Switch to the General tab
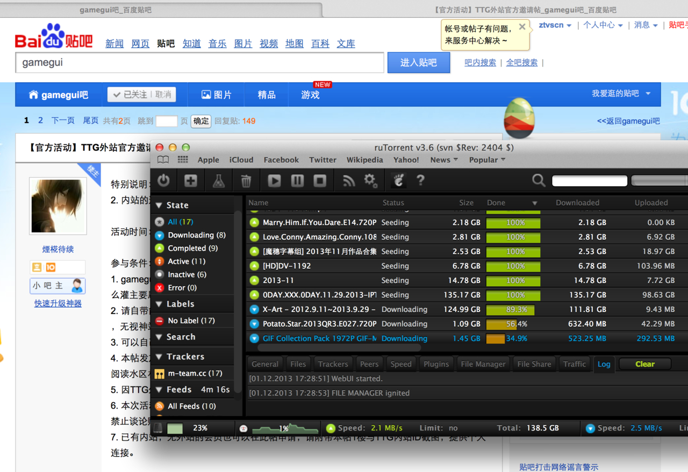 [265, 364]
